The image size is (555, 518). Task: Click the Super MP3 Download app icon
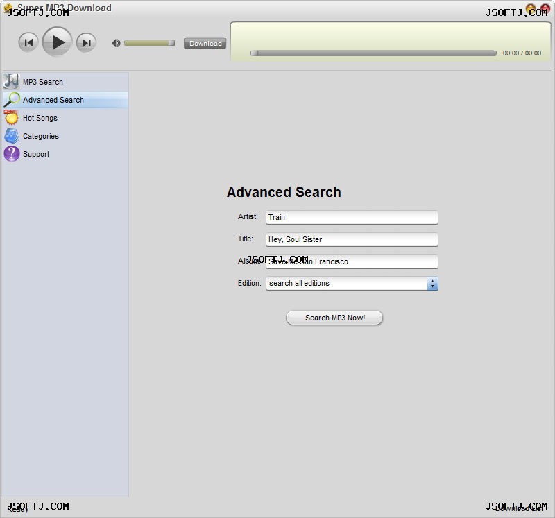(x=8, y=8)
